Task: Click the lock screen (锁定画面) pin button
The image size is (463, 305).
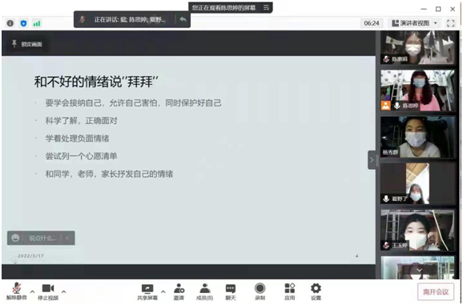Action: [x=26, y=44]
